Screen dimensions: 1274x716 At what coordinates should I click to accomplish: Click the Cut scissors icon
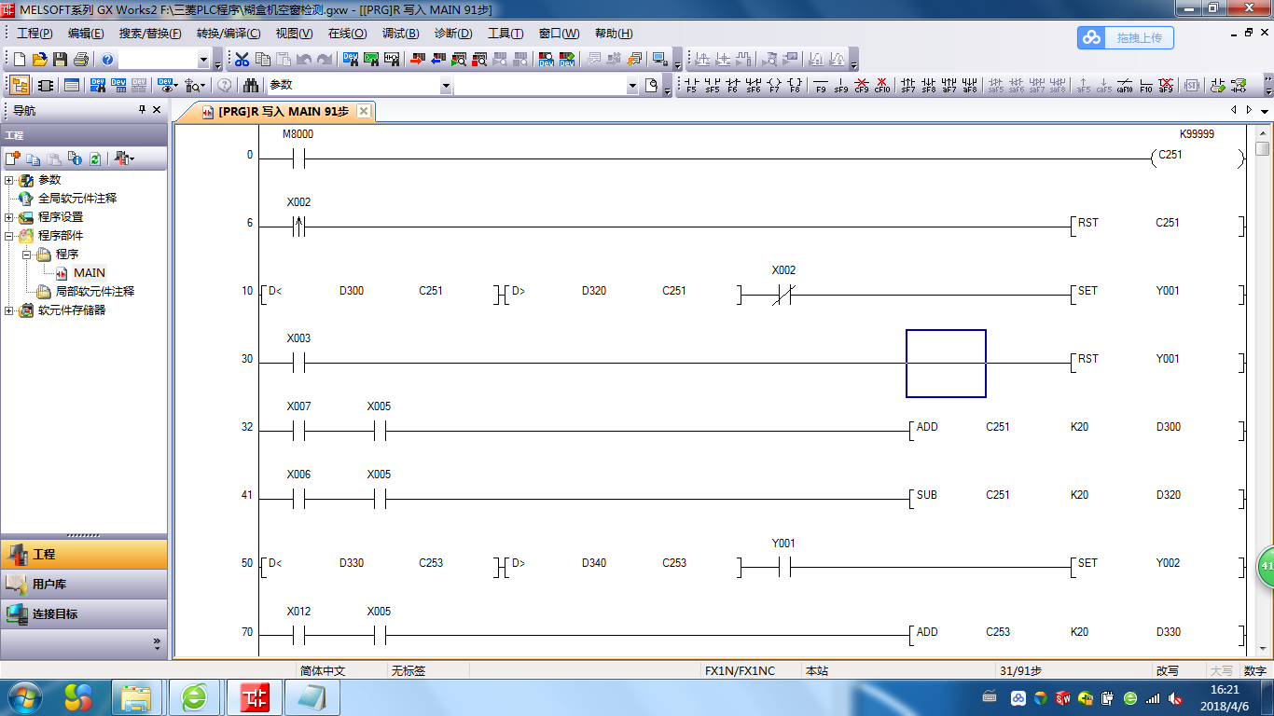tap(242, 60)
